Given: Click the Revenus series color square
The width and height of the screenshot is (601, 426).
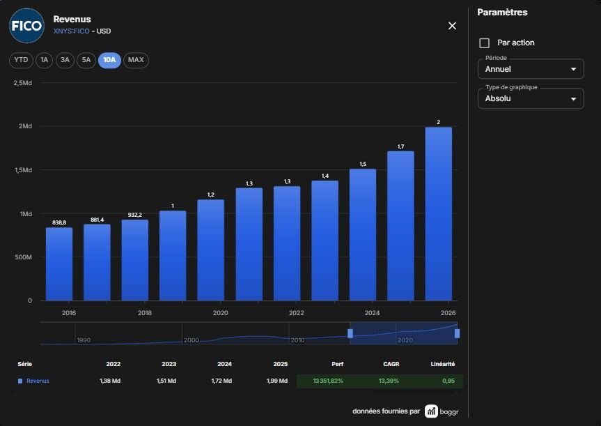Looking at the screenshot, I should coord(20,381).
